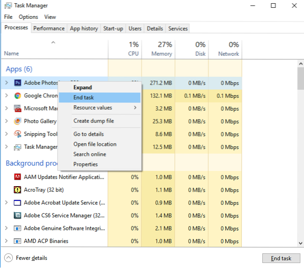Sort by the CPU column header
This screenshot has width=304, height=268.
pos(125,49)
